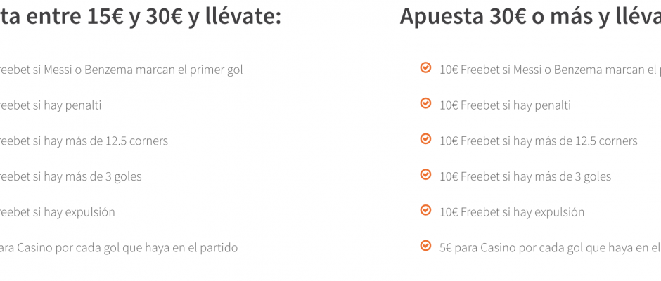Click '12.5 corners' line under 15€–30€ offer
This screenshot has height=281, width=661.
[x=84, y=140]
